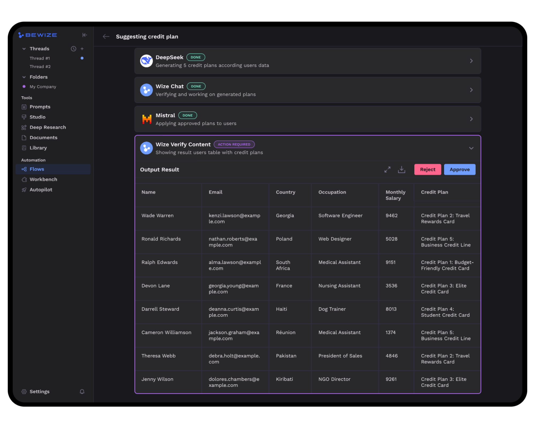Open notifications bell
This screenshot has height=428, width=535.
82,392
